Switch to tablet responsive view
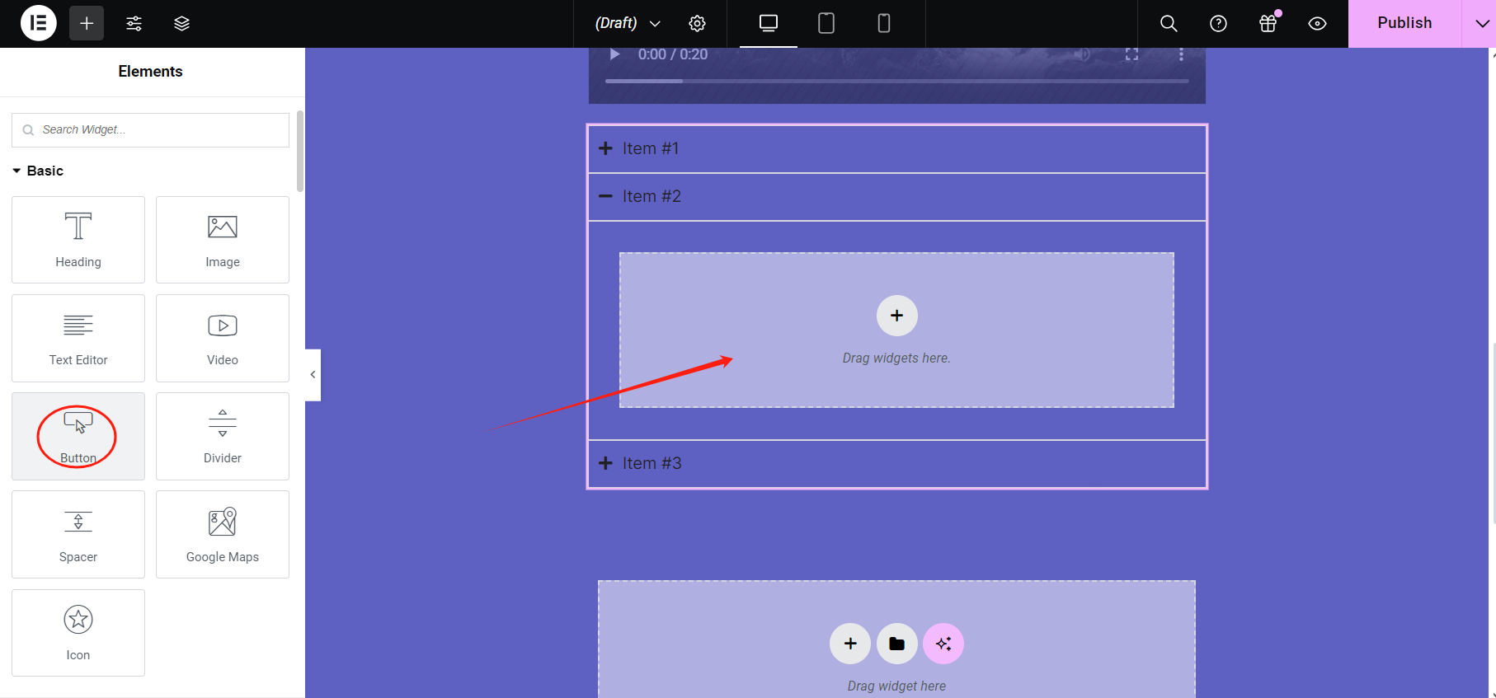 [826, 23]
